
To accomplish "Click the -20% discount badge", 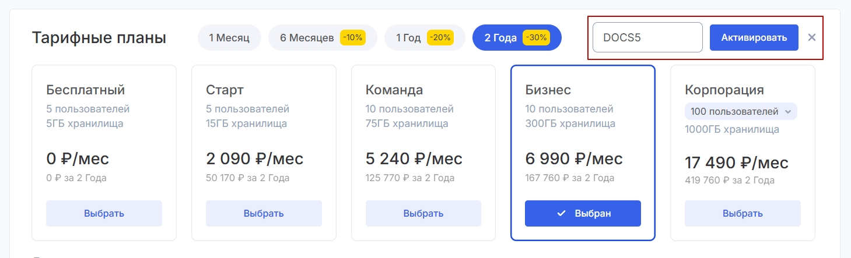I will [440, 38].
